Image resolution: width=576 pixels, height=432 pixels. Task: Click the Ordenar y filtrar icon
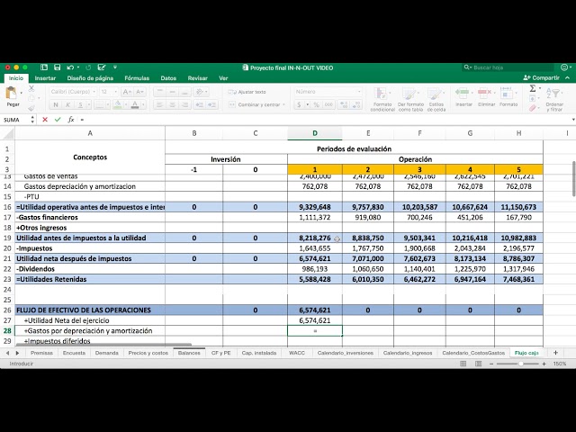tap(553, 94)
